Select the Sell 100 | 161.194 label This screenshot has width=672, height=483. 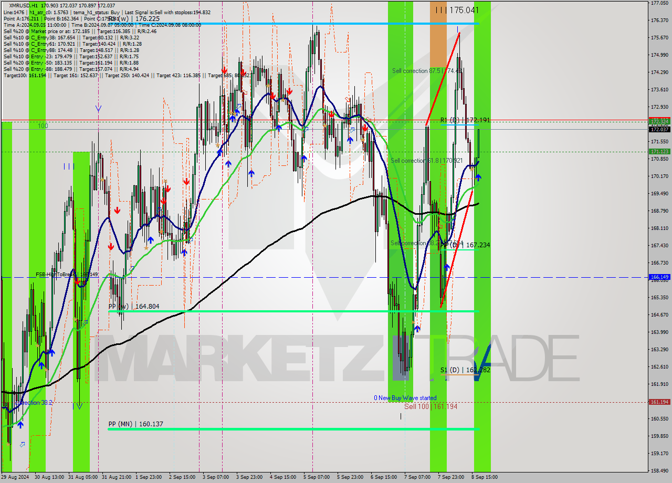[x=430, y=406]
